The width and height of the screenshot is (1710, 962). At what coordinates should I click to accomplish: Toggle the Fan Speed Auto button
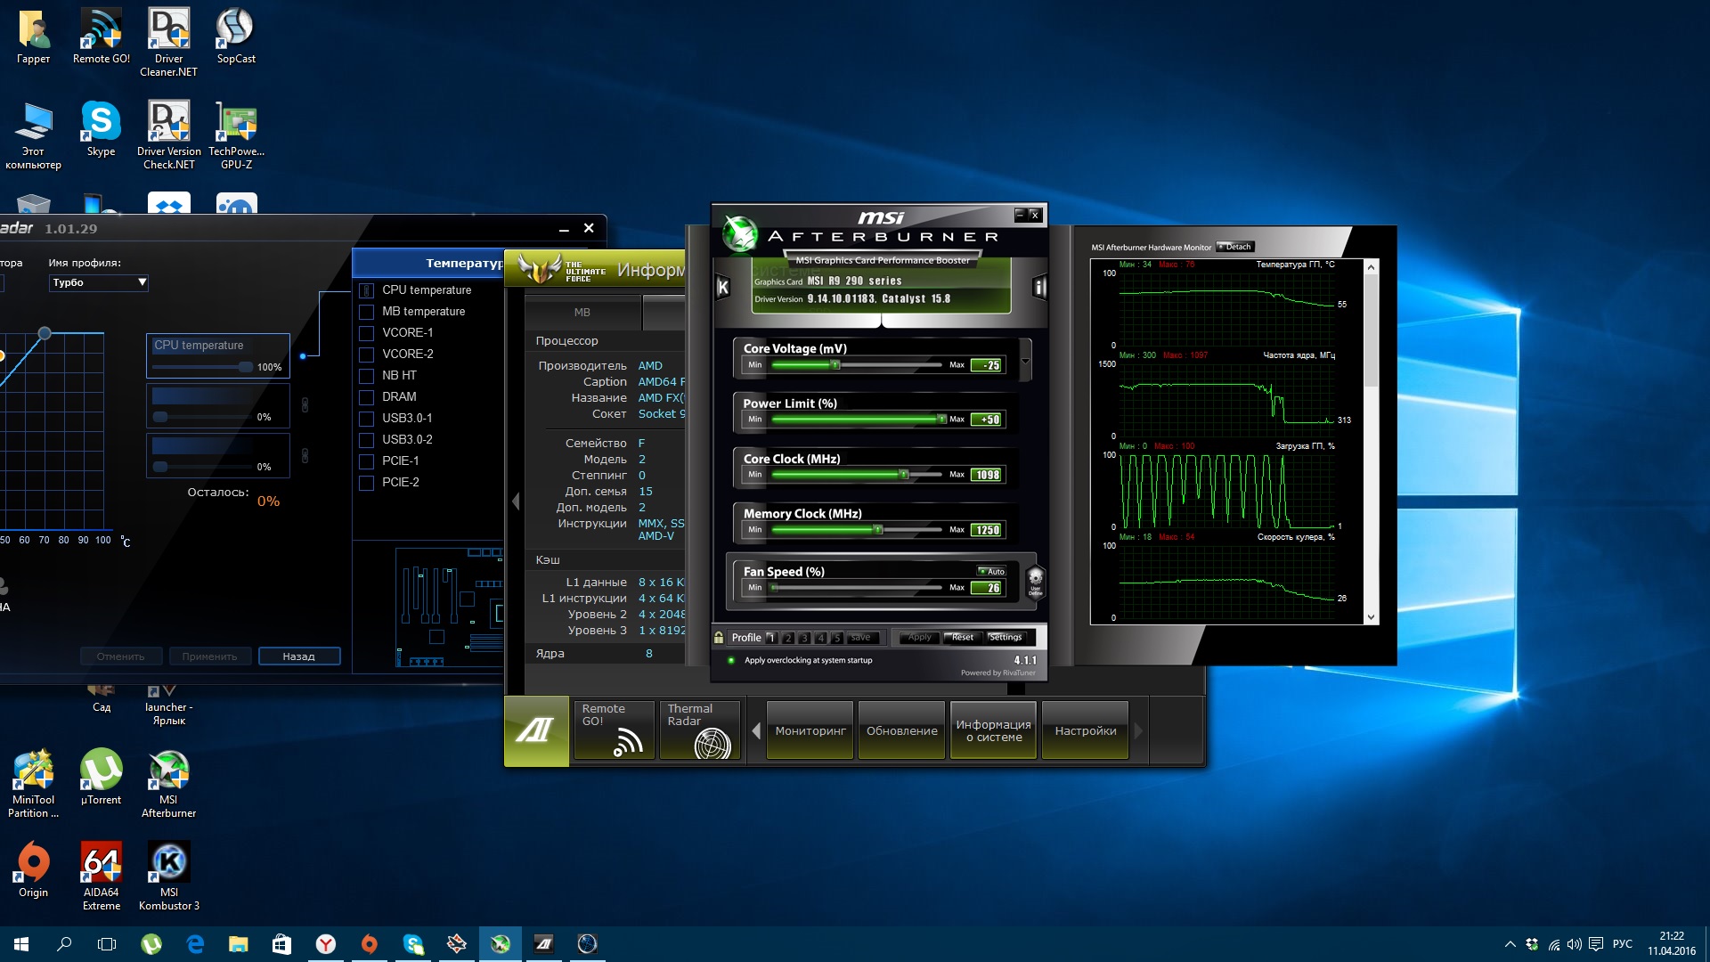pyautogui.click(x=991, y=571)
